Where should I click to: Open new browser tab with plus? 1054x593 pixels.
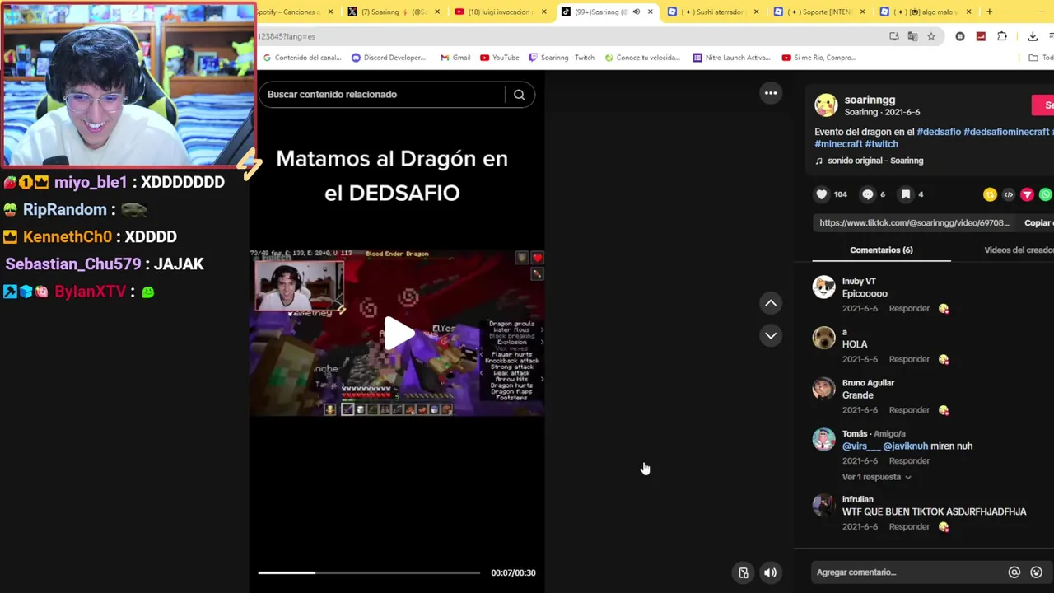coord(989,12)
